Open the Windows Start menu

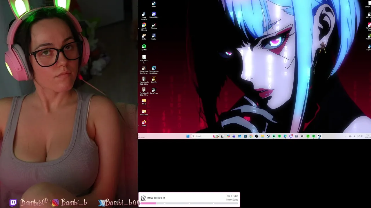[188, 136]
